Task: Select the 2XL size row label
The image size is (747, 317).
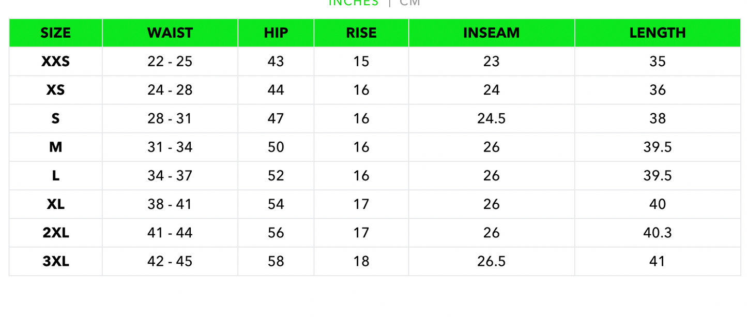Action: pos(55,233)
